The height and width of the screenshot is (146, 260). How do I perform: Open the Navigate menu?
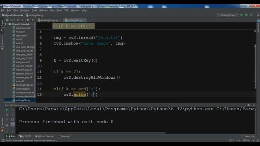(25, 10)
